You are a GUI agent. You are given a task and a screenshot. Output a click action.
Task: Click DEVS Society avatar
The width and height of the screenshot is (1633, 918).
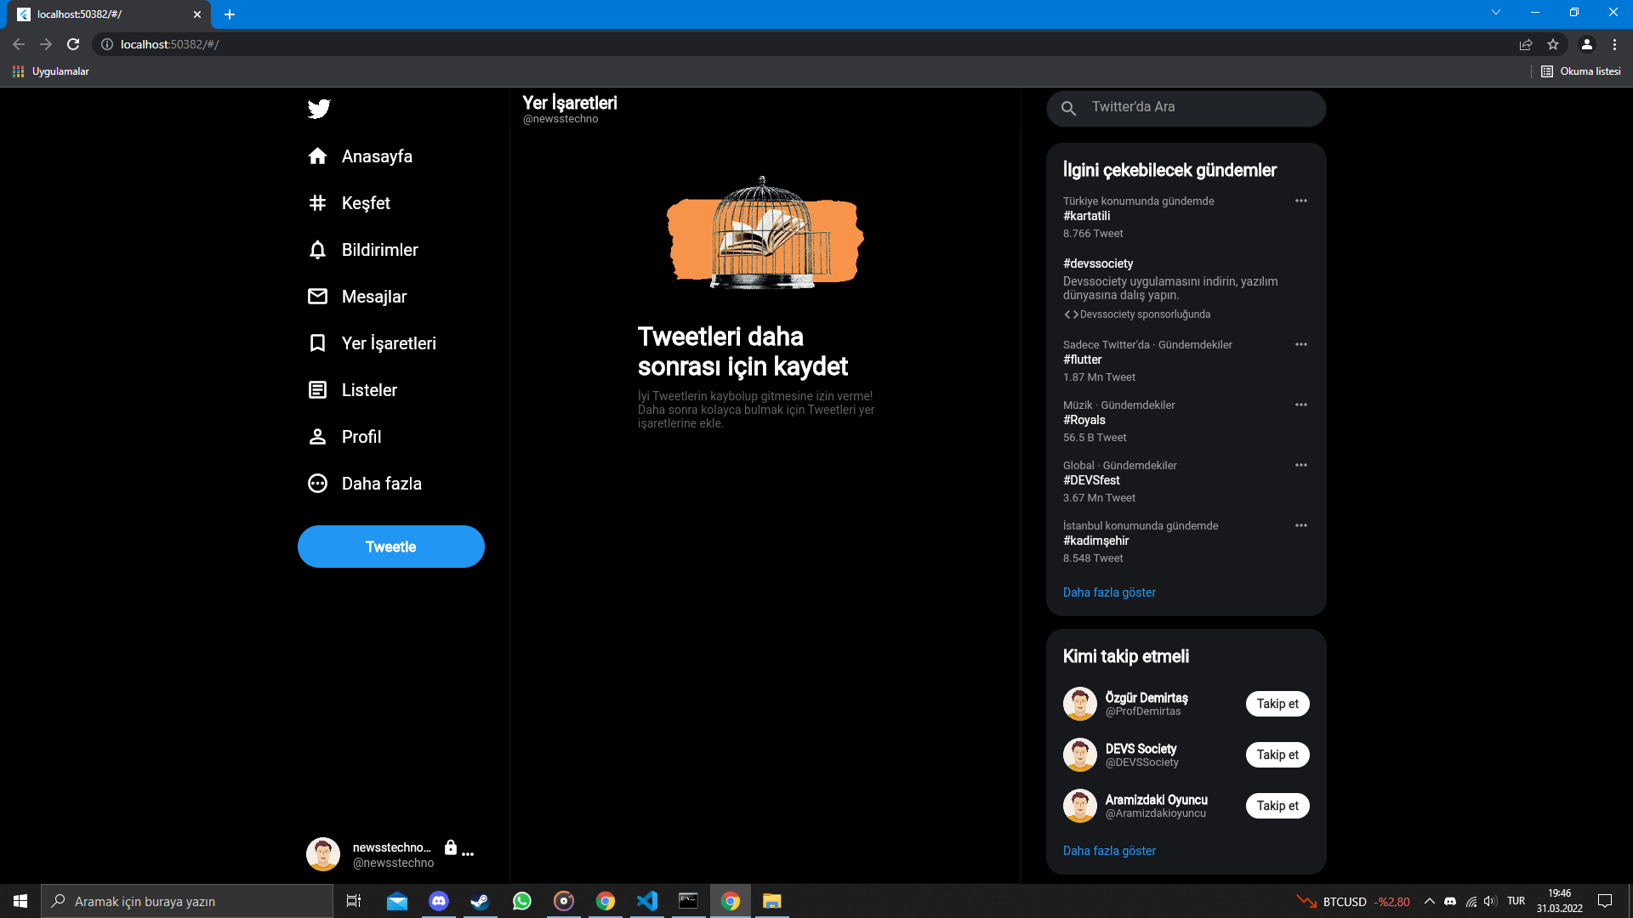coord(1080,755)
